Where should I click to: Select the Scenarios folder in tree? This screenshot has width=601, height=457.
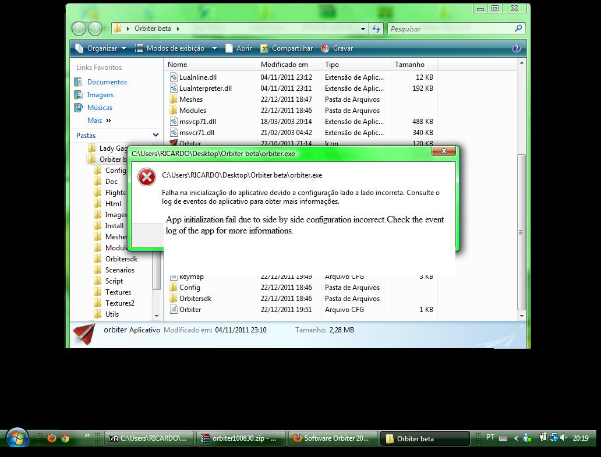(x=120, y=270)
